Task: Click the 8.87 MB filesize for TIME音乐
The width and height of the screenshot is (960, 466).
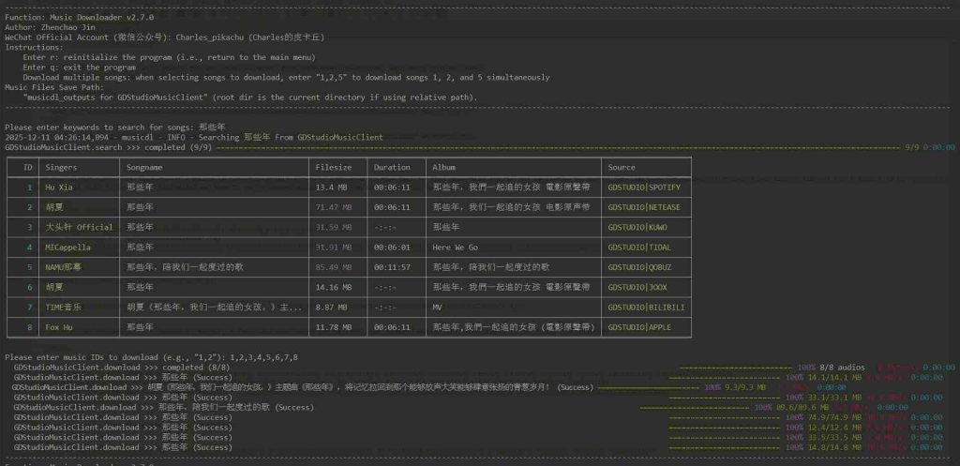Action: [x=330, y=308]
